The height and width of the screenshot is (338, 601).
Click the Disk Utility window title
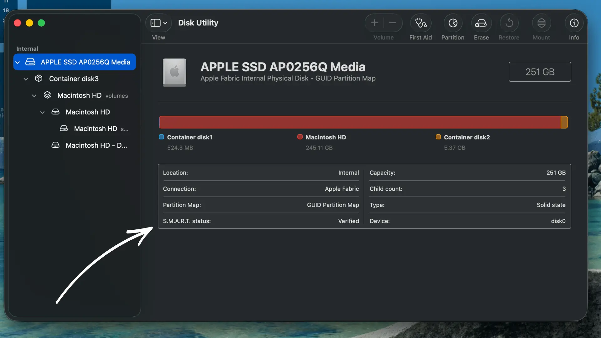click(x=198, y=23)
